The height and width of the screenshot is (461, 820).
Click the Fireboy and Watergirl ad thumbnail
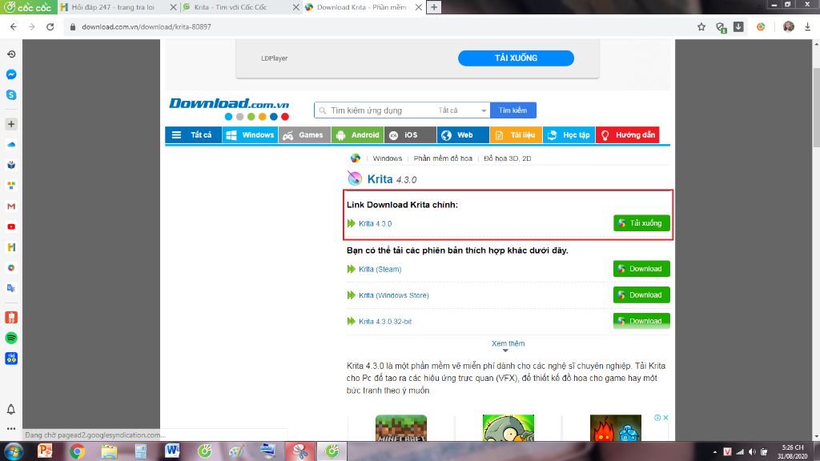click(616, 428)
